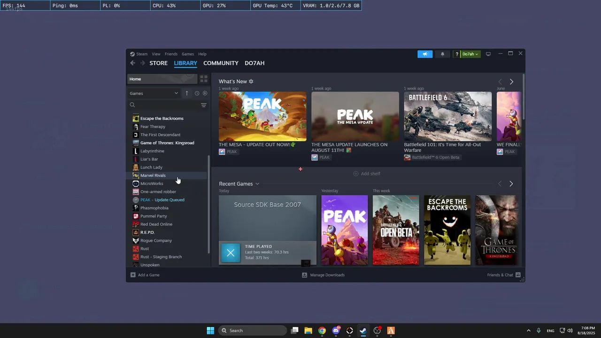Open Battlefield 6 Open Beta cover
Screen dimensions: 601x338
396,230
